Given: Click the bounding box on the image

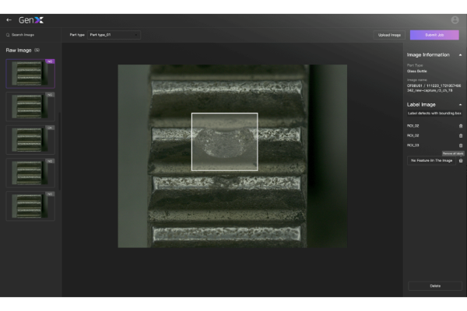Looking at the screenshot, I should [x=224, y=142].
